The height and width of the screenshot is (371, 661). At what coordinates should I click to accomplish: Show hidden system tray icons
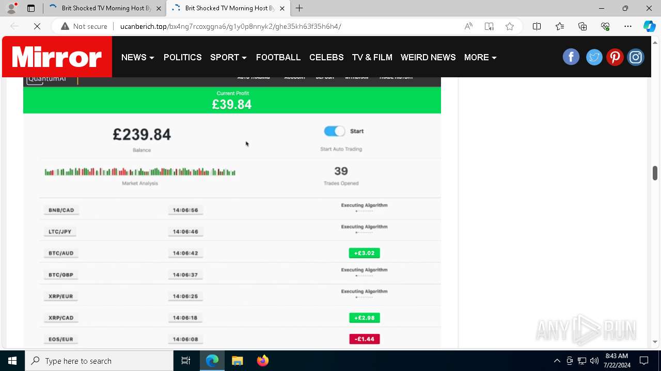(557, 361)
